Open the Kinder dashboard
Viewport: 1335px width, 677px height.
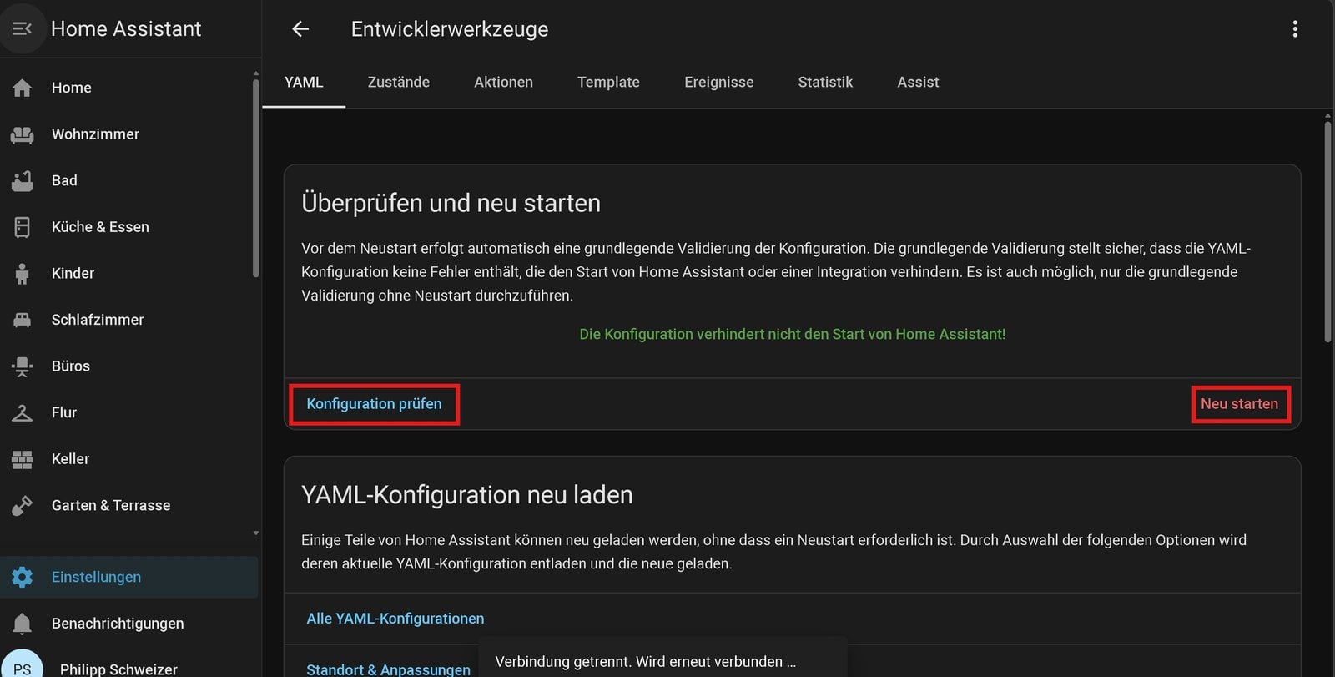pyautogui.click(x=128, y=273)
